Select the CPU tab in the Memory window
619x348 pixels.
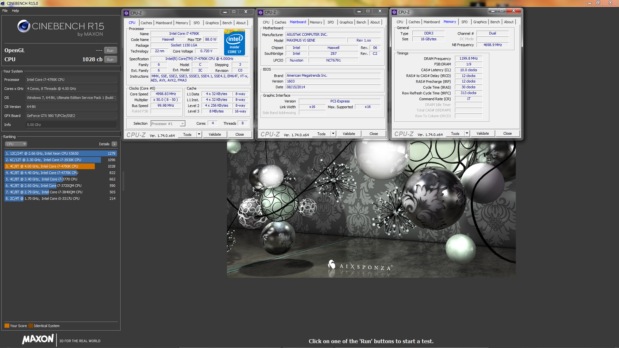400,22
